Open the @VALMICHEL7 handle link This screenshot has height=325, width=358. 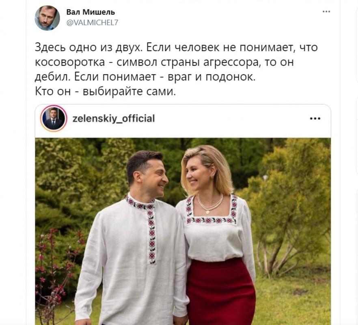pos(92,22)
